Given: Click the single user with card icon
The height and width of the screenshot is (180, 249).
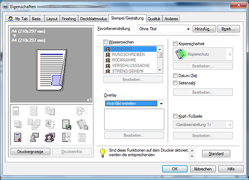Looking at the screenshot, I should (34, 137).
